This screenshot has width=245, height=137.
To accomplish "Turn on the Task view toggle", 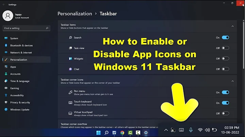I will coord(225,48).
